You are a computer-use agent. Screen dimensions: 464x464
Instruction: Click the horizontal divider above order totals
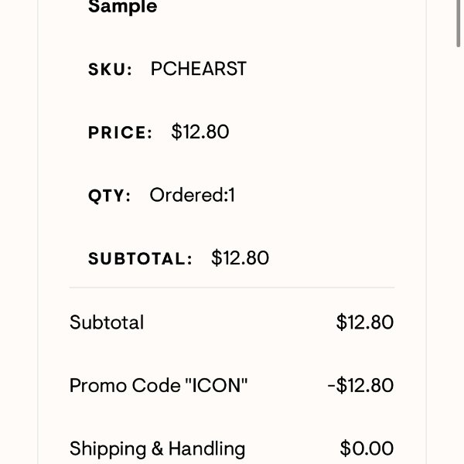point(232,288)
